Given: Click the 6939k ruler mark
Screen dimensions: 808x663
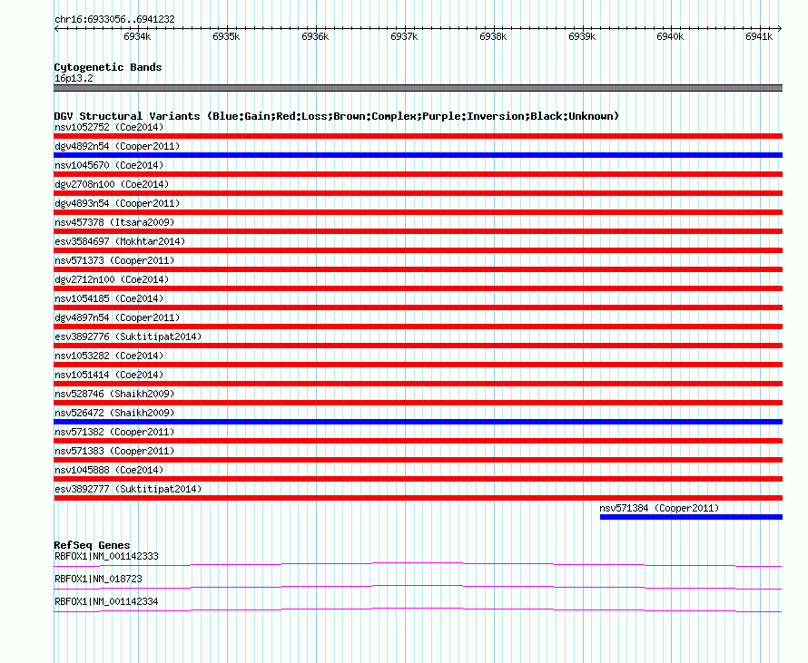Looking at the screenshot, I should pyautogui.click(x=582, y=36).
